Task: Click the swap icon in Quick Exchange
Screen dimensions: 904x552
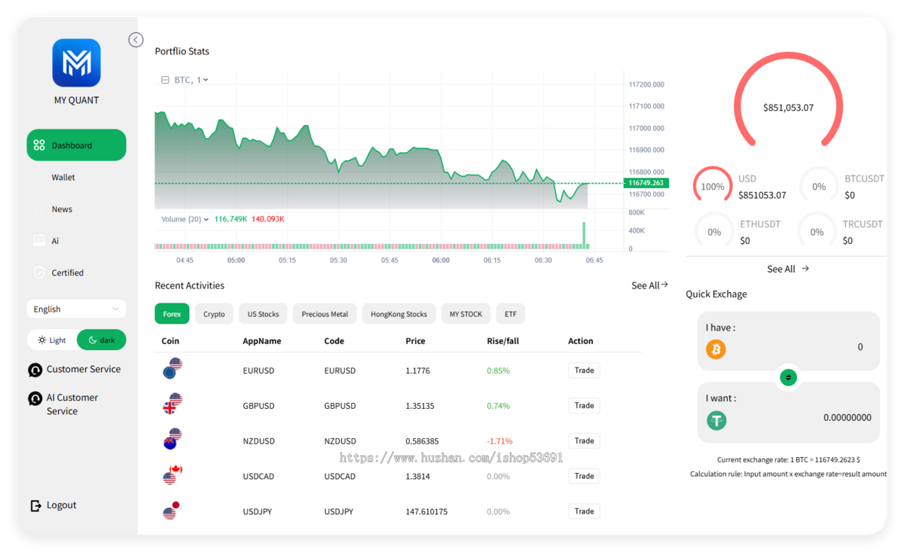Action: 788,377
